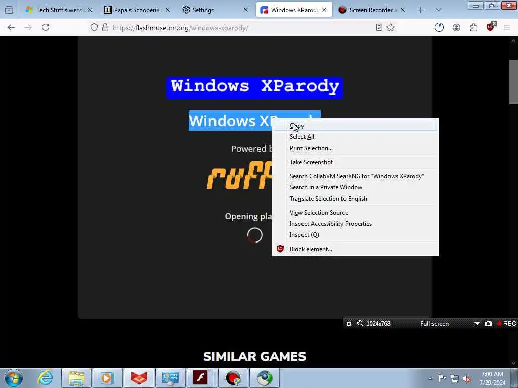Launch Internet Explorer from taskbar
Screen dimensions: 518x388
click(x=45, y=378)
